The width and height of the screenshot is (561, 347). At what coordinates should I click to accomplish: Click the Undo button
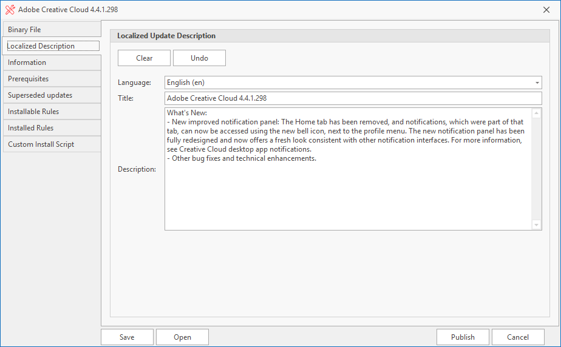pyautogui.click(x=199, y=58)
